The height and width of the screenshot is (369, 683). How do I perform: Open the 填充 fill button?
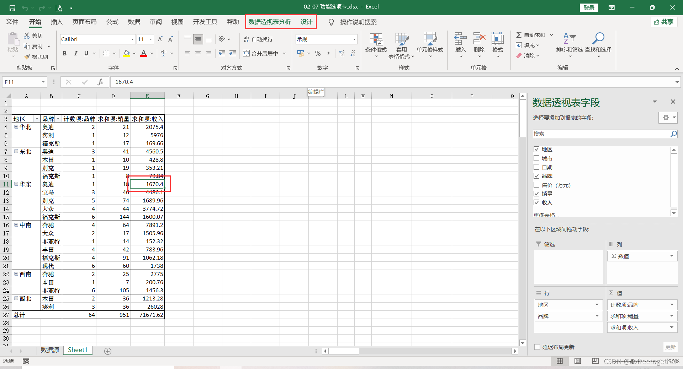point(528,45)
